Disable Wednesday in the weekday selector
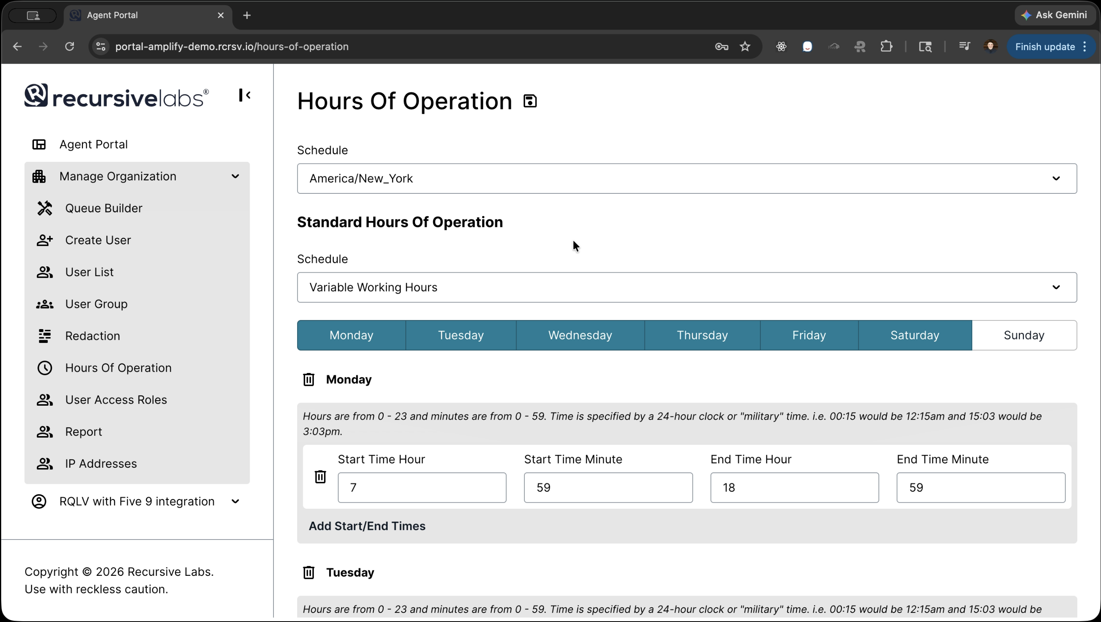 [x=580, y=335]
